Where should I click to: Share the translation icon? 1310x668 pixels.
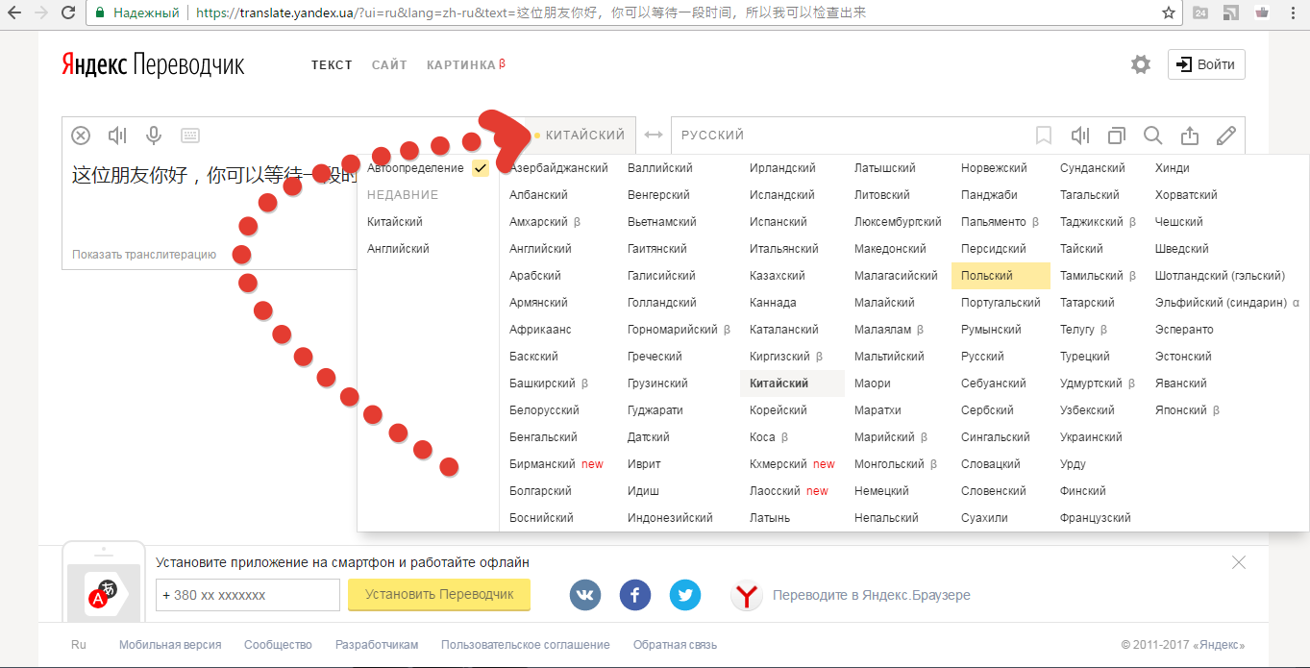click(1190, 136)
